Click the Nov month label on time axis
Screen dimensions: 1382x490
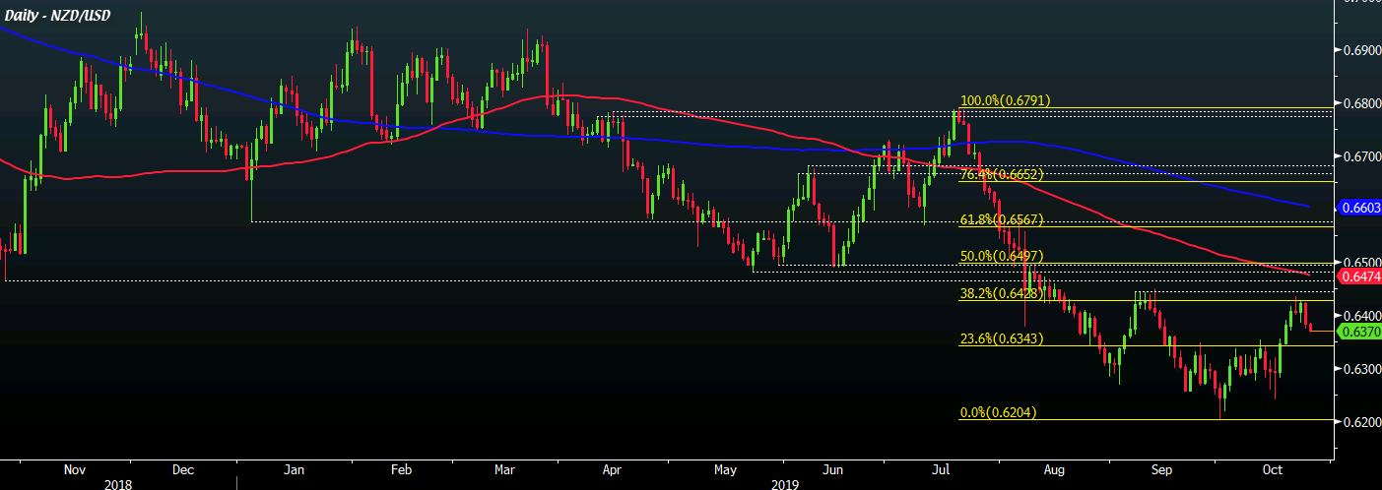click(x=75, y=470)
